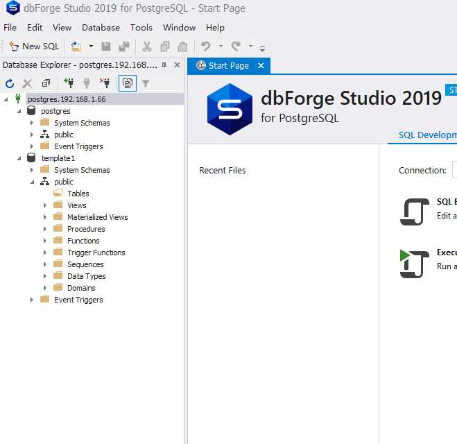Collapse the public schema under template1
The height and width of the screenshot is (444, 457).
(x=32, y=182)
